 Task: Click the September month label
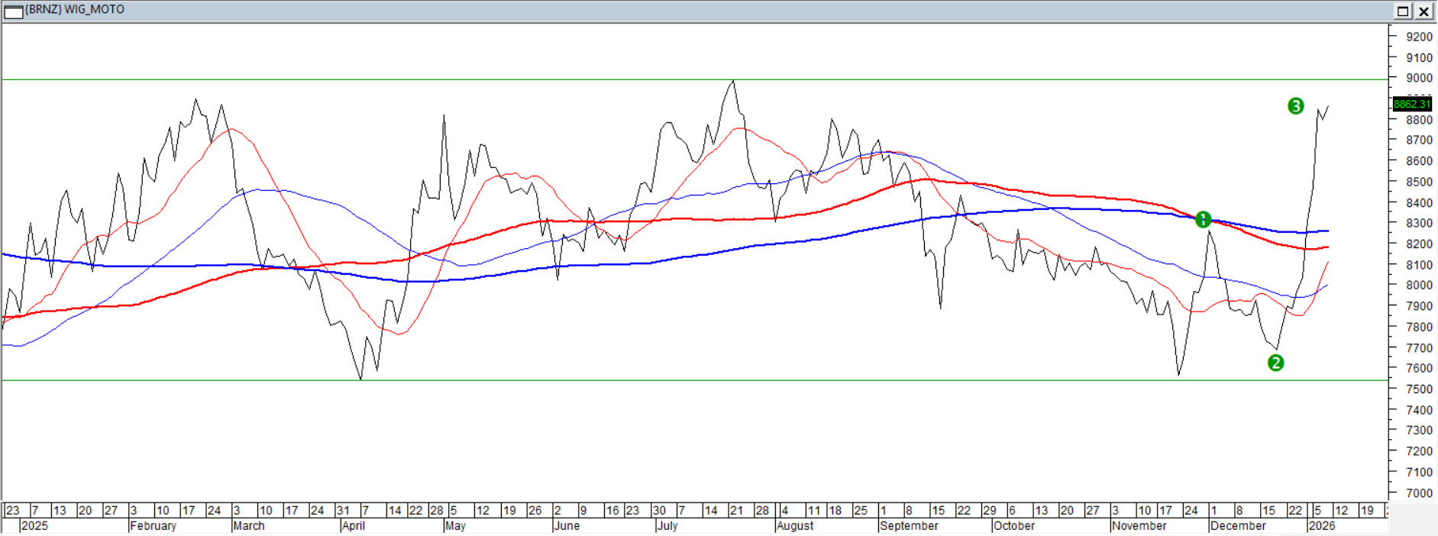[x=909, y=526]
